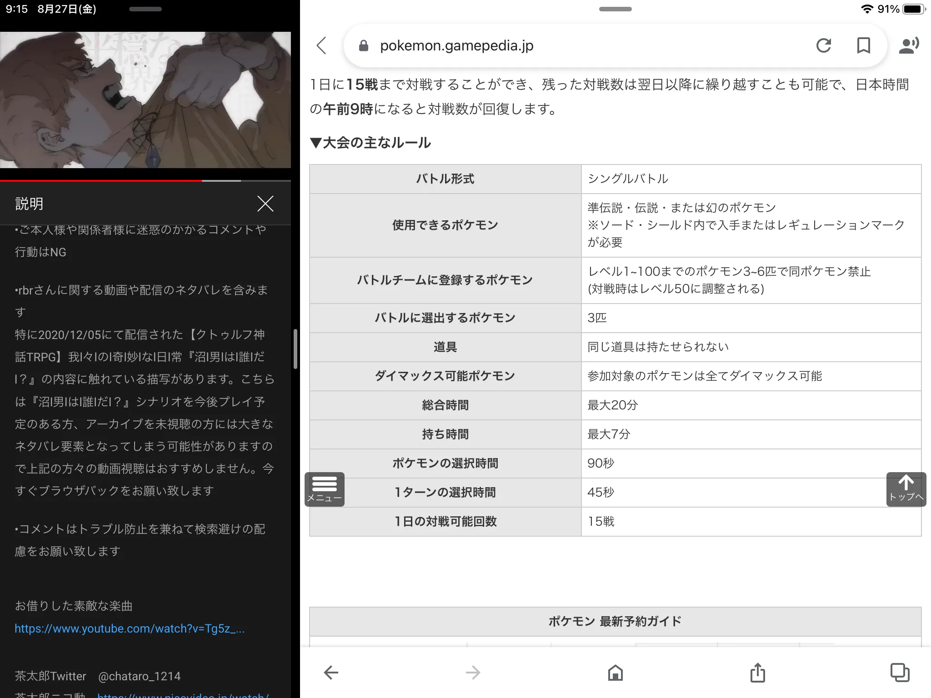Tap the left app multitasking handle

tap(145, 9)
